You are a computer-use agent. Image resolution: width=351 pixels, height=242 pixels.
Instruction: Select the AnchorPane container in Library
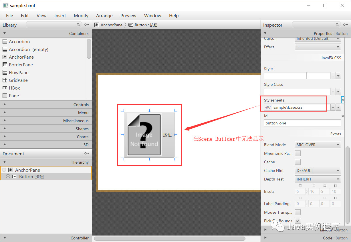coord(21,57)
